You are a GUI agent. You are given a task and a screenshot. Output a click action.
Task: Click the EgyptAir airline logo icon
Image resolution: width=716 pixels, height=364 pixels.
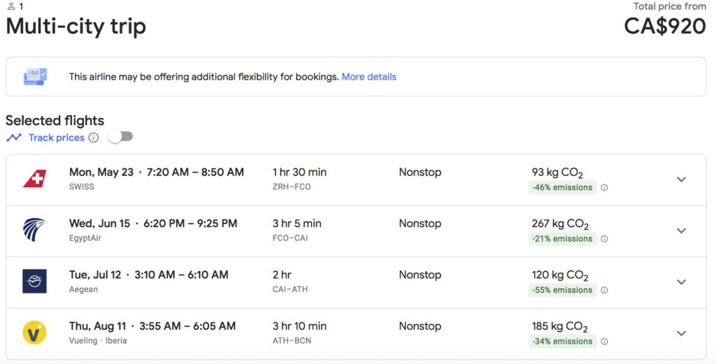pyautogui.click(x=34, y=231)
